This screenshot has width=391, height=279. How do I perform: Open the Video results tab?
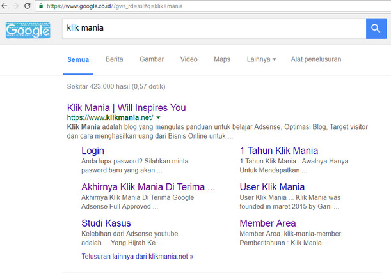[x=189, y=59]
